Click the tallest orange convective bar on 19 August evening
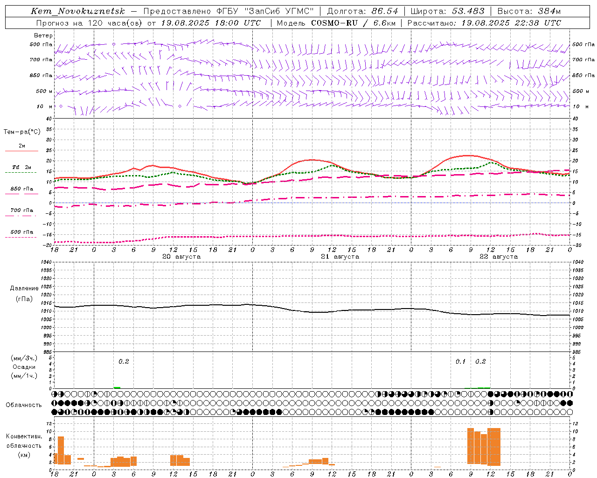Screen dimensions: 597x478 click(x=61, y=450)
